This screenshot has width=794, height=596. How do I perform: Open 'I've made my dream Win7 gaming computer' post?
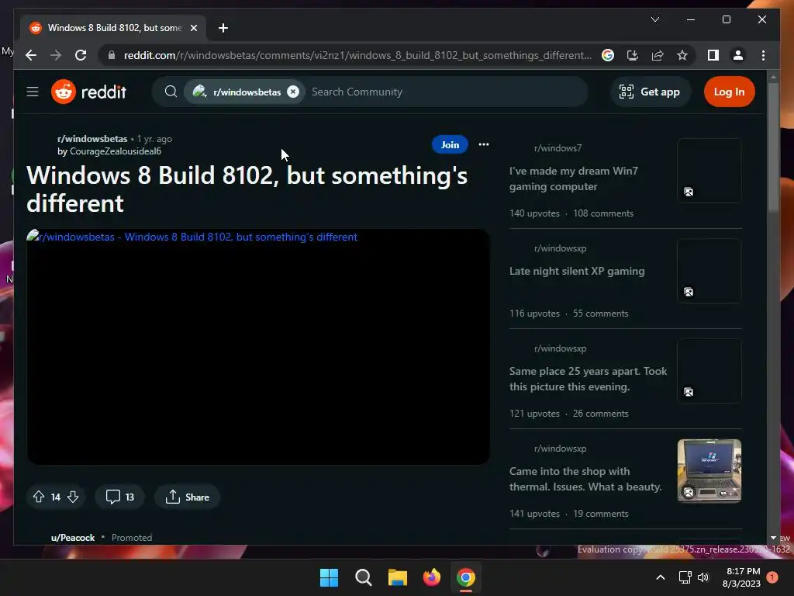click(574, 179)
